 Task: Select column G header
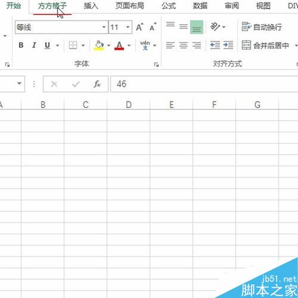(x=257, y=104)
